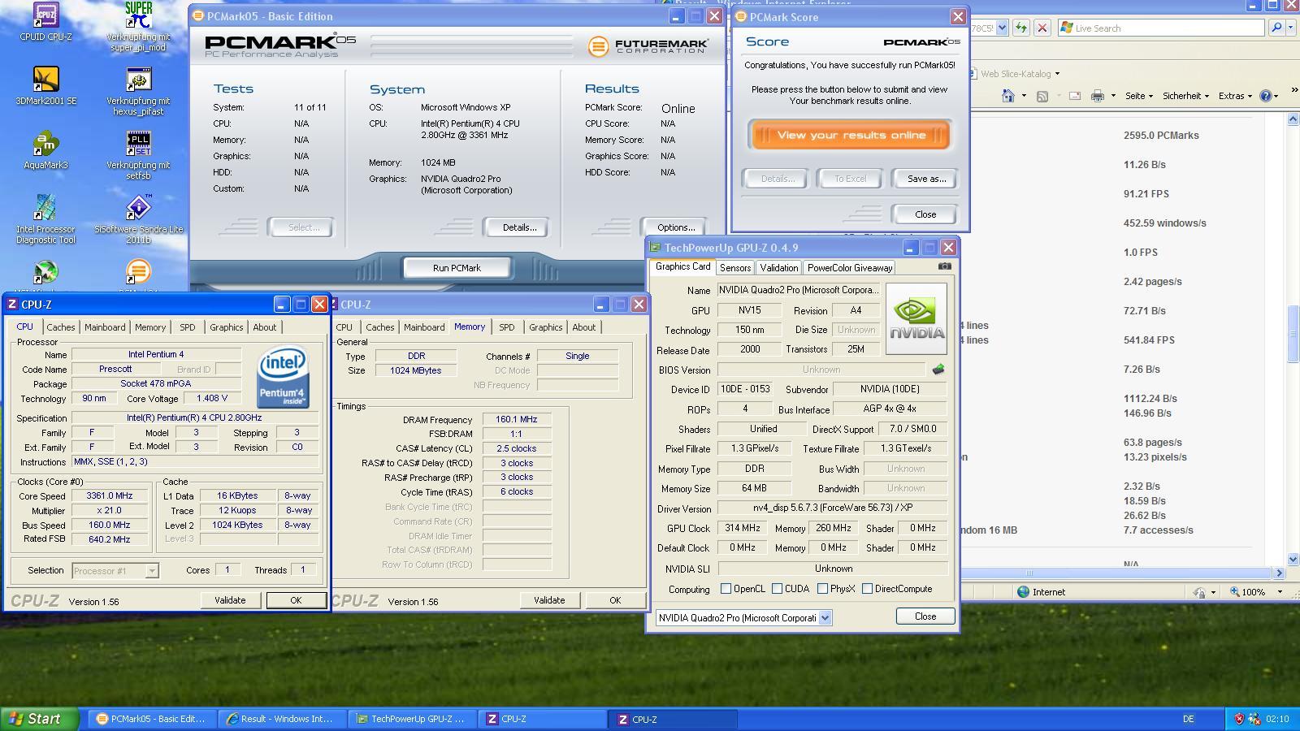Click OK in the right CPU-Z Memory window
The height and width of the screenshot is (731, 1300).
tap(615, 600)
